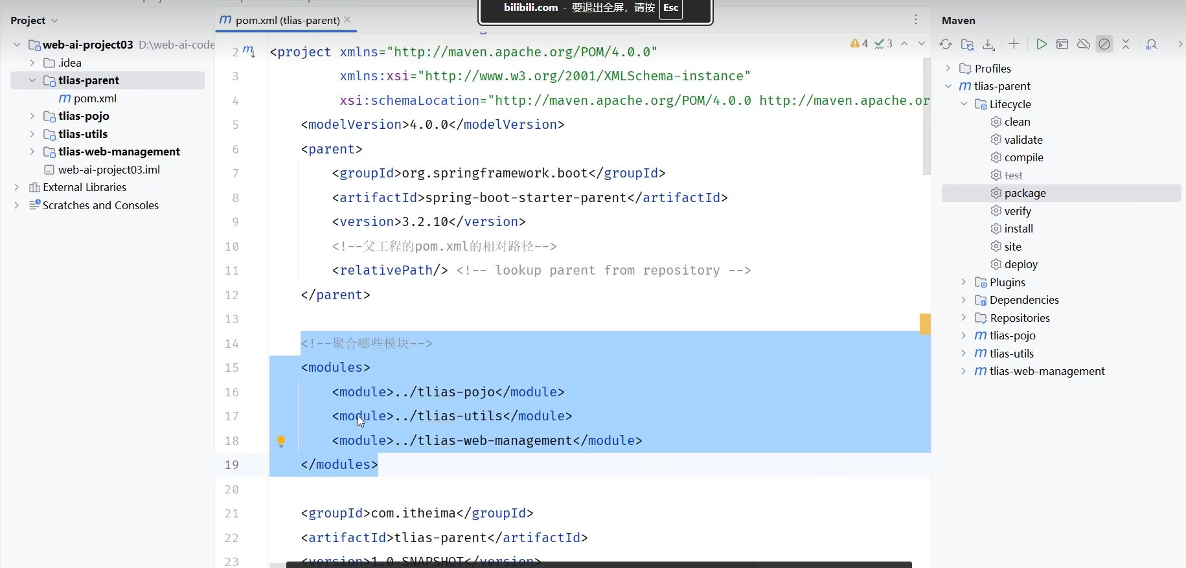This screenshot has width=1186, height=568.
Task: Expand Dependencies node in Maven panel
Action: point(964,300)
